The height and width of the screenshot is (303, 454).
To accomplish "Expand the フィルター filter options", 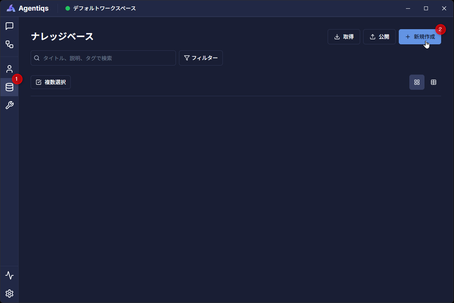I will 201,58.
